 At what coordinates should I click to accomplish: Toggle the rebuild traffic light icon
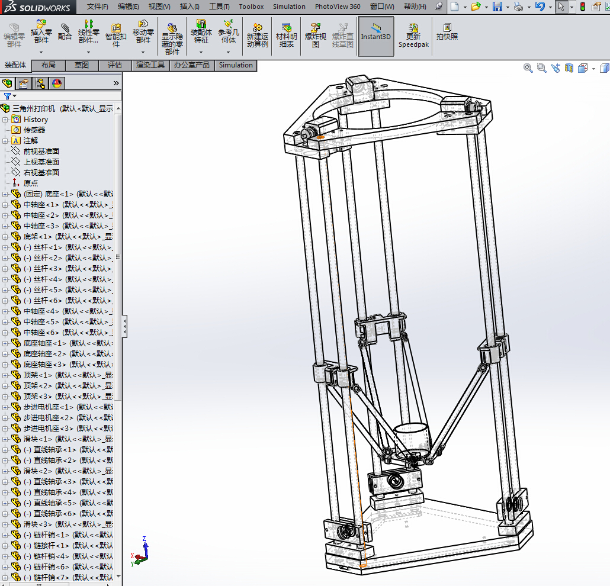(583, 7)
